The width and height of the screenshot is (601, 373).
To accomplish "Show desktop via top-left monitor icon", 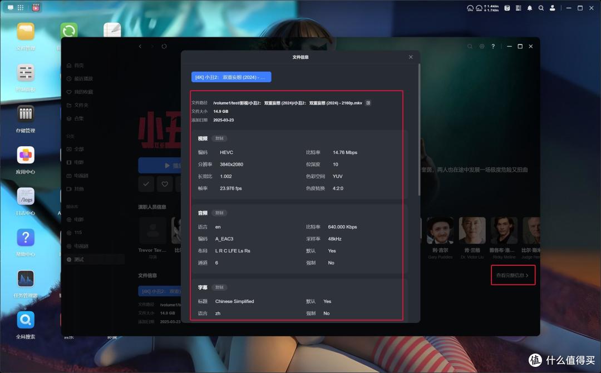I will point(11,8).
